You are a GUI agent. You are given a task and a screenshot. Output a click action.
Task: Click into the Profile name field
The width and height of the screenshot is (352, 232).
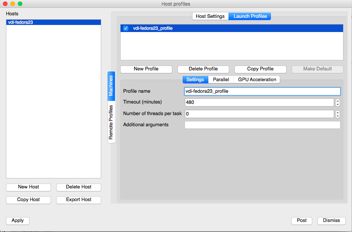262,91
